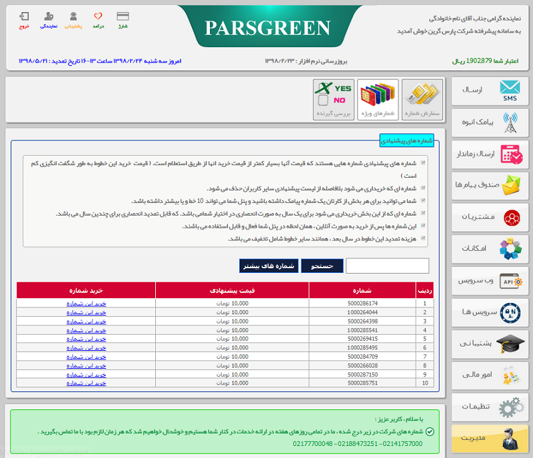Click the logout (خروج) icon

24,20
